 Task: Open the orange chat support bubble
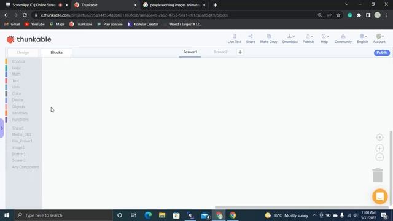(380, 196)
